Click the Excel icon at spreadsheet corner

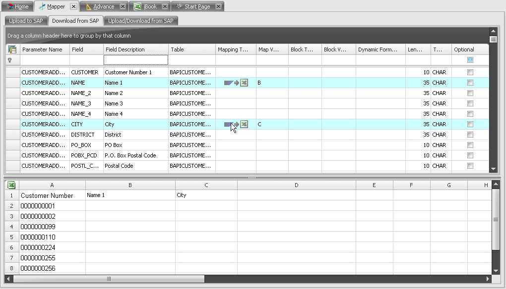(11, 185)
